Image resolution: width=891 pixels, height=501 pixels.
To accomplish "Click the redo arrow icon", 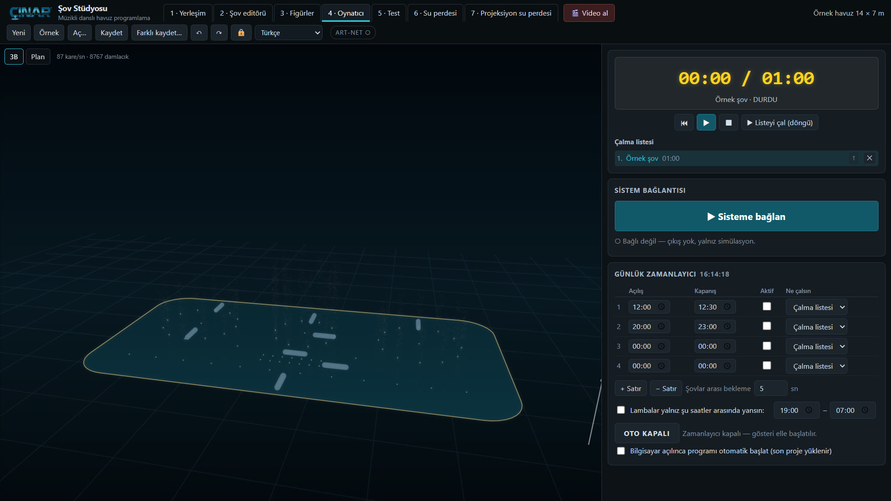I will pyautogui.click(x=219, y=33).
